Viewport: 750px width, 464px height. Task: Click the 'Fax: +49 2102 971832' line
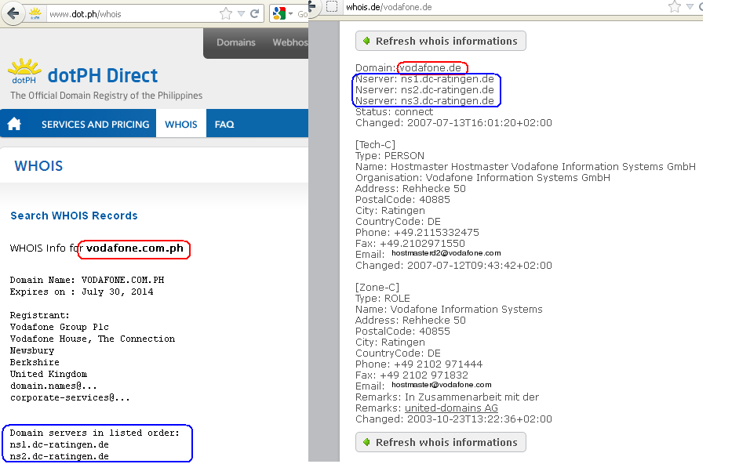click(412, 375)
